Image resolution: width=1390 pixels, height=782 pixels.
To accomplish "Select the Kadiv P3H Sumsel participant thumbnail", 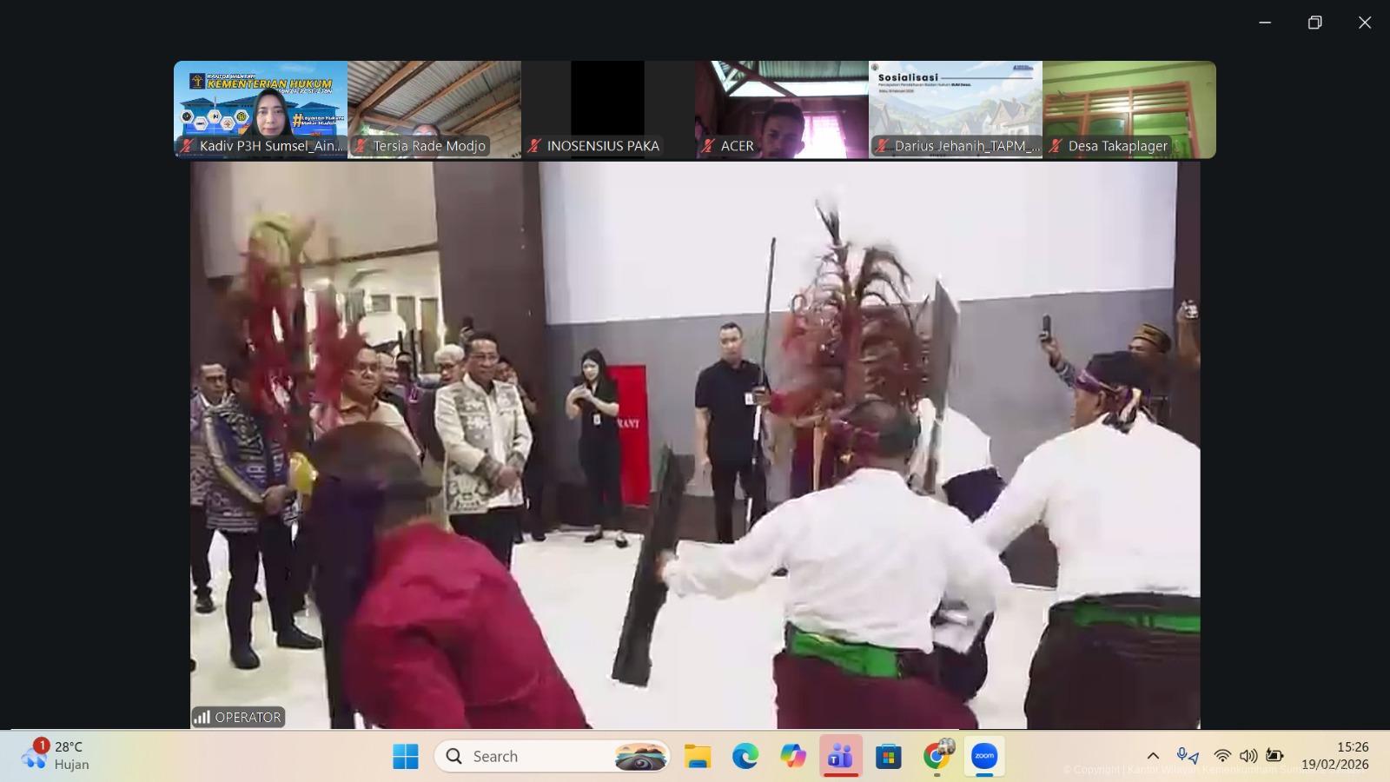I will tap(261, 109).
